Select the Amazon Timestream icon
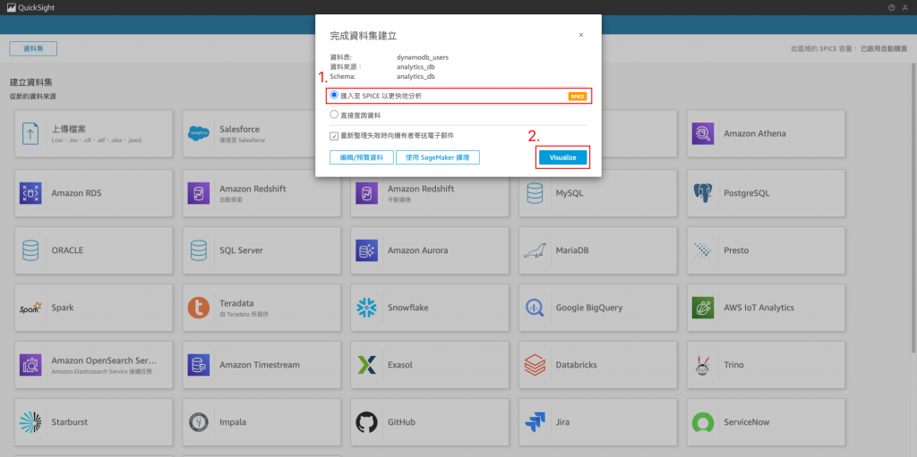Screen dimensions: 917x457 point(198,365)
